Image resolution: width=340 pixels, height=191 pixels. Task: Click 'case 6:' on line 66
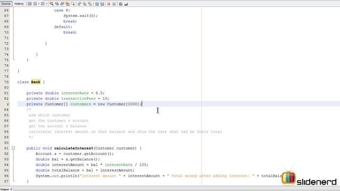click(62, 11)
